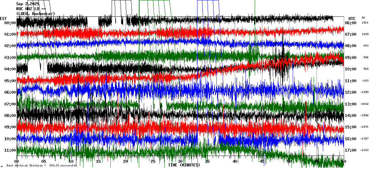Select the 17:00 UTC time label
The image size is (370, 170).
(351, 150)
